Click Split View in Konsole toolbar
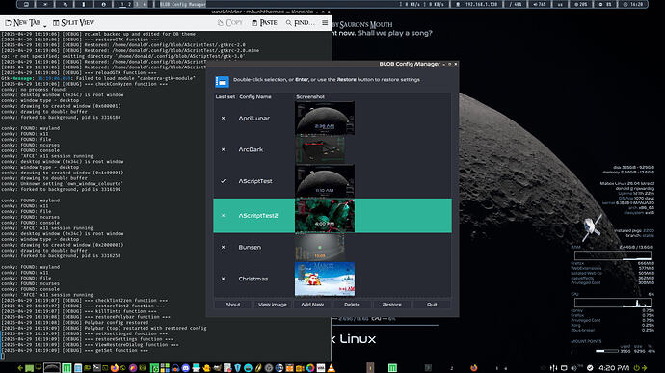The height and width of the screenshot is (373, 665). tap(74, 22)
